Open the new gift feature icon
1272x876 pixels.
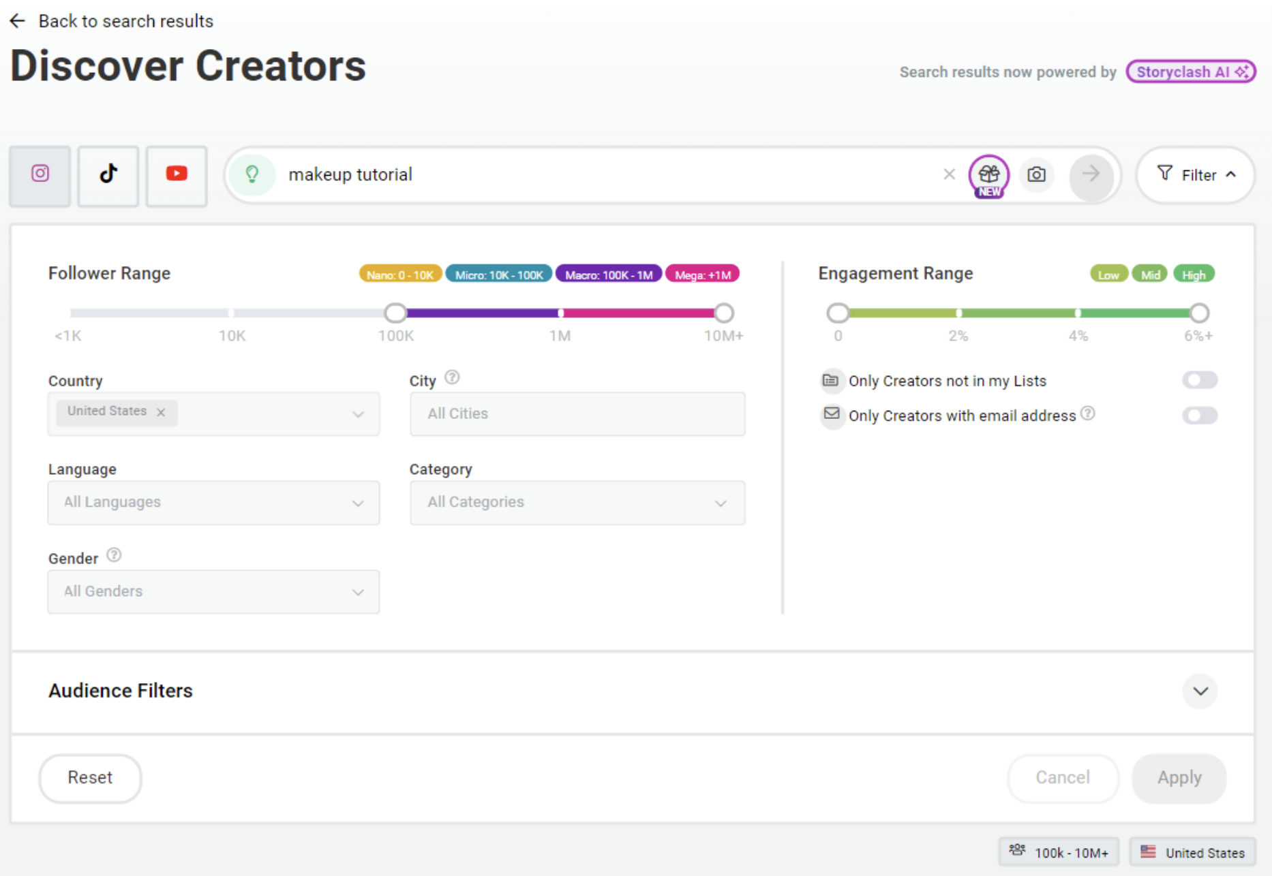tap(989, 174)
